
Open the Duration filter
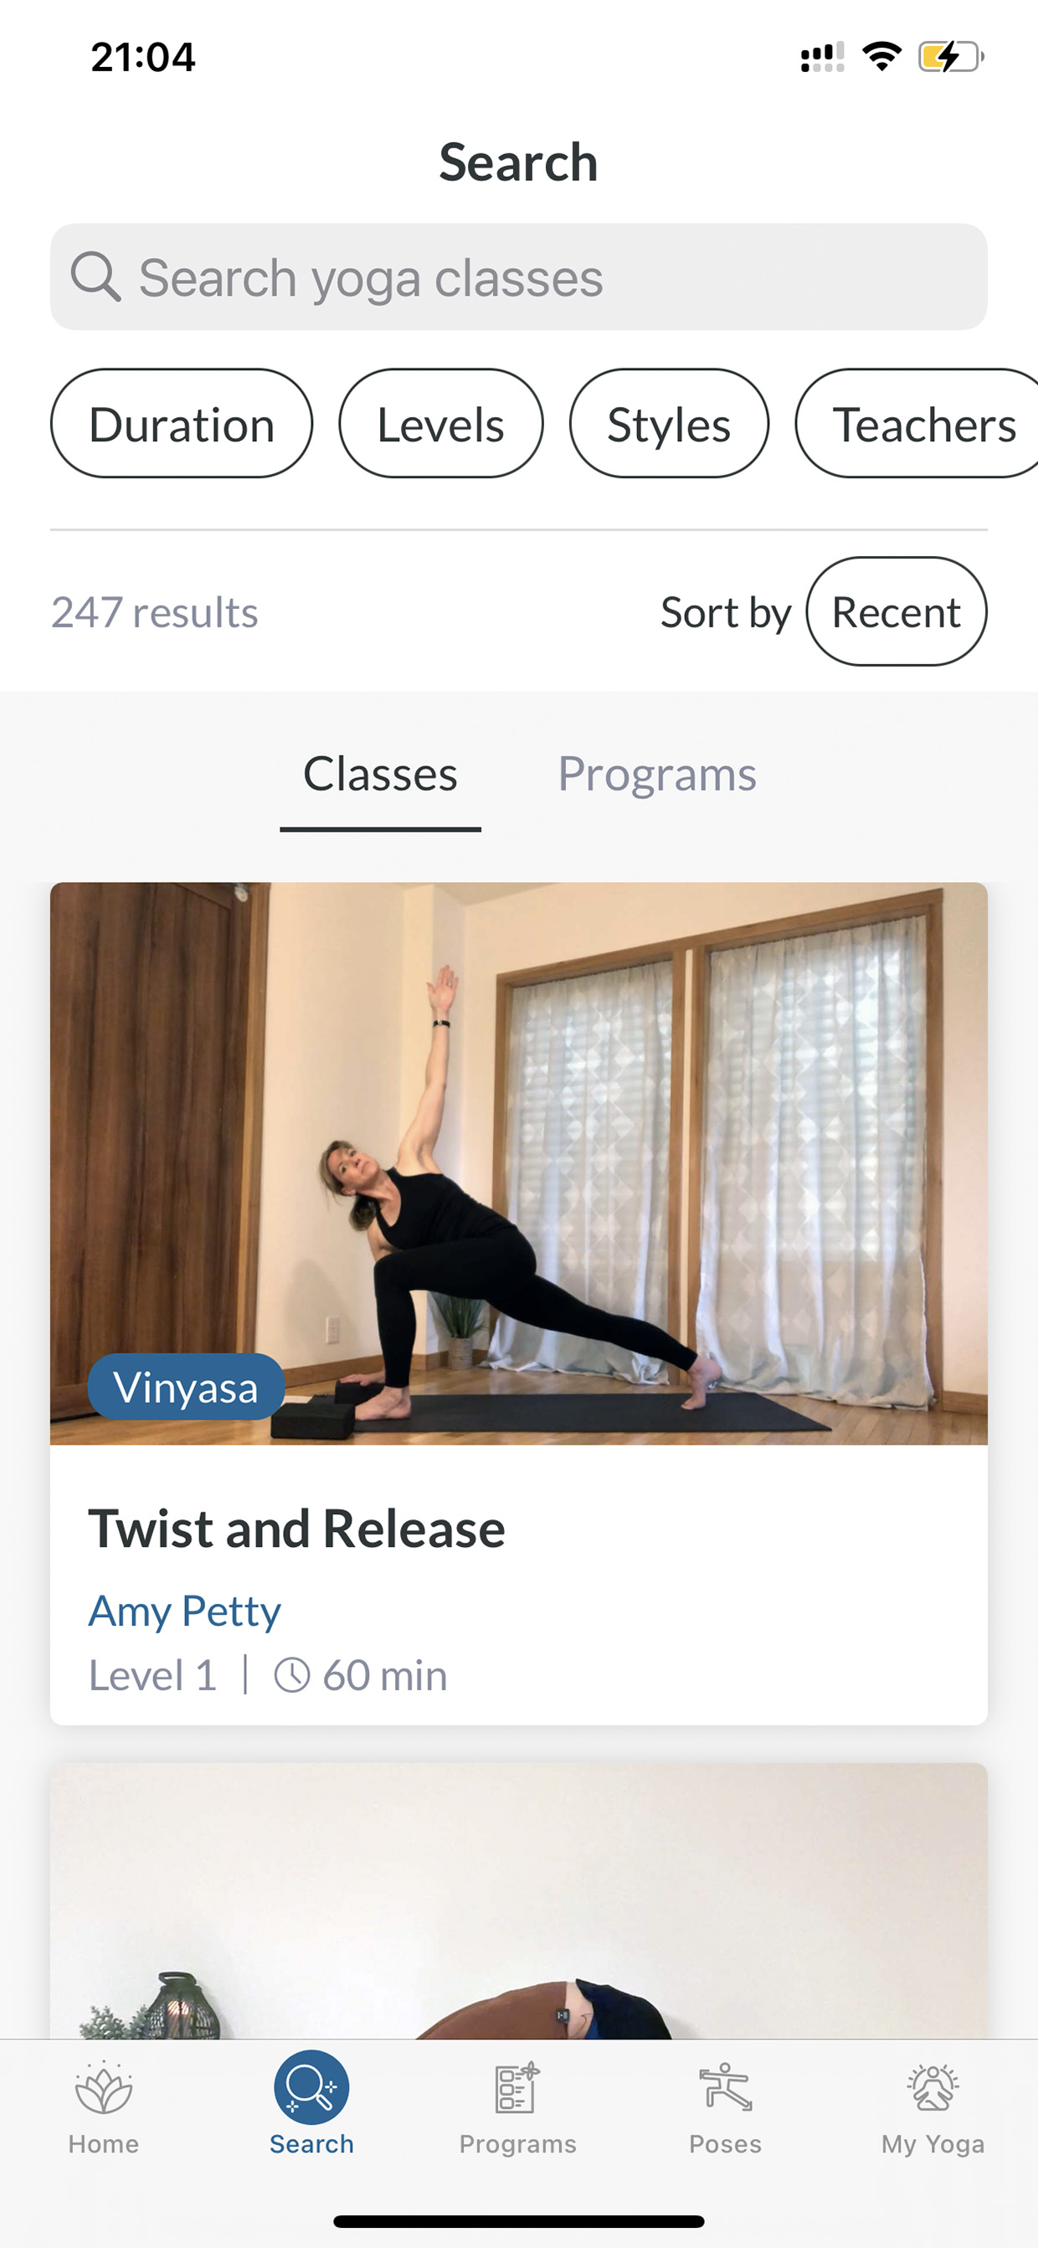coord(182,423)
